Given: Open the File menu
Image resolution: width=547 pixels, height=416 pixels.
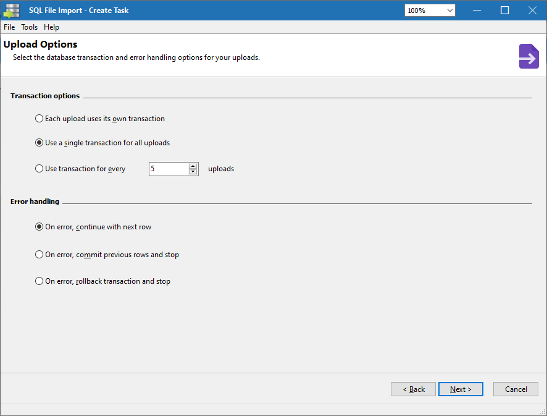Looking at the screenshot, I should (x=9, y=27).
